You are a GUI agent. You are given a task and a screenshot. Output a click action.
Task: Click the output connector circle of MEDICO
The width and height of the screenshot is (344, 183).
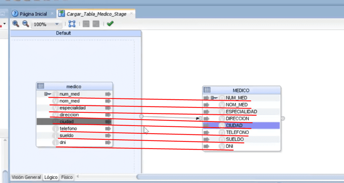point(283,118)
